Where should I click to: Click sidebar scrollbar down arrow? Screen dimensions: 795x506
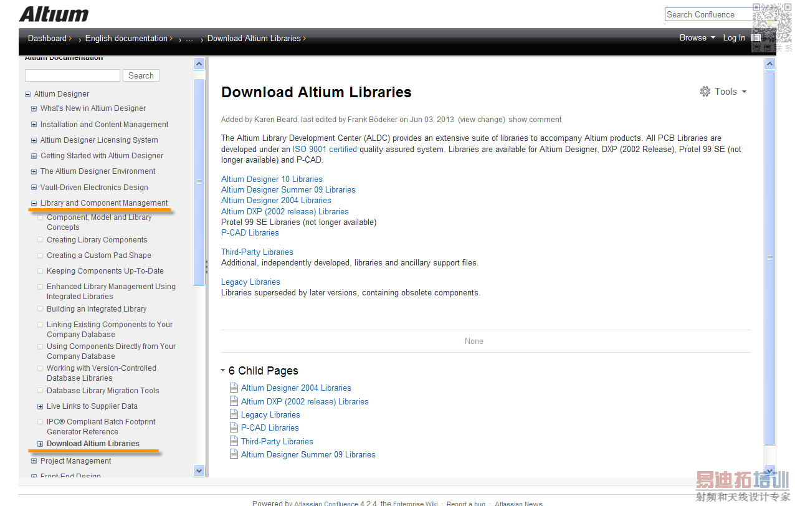199,471
